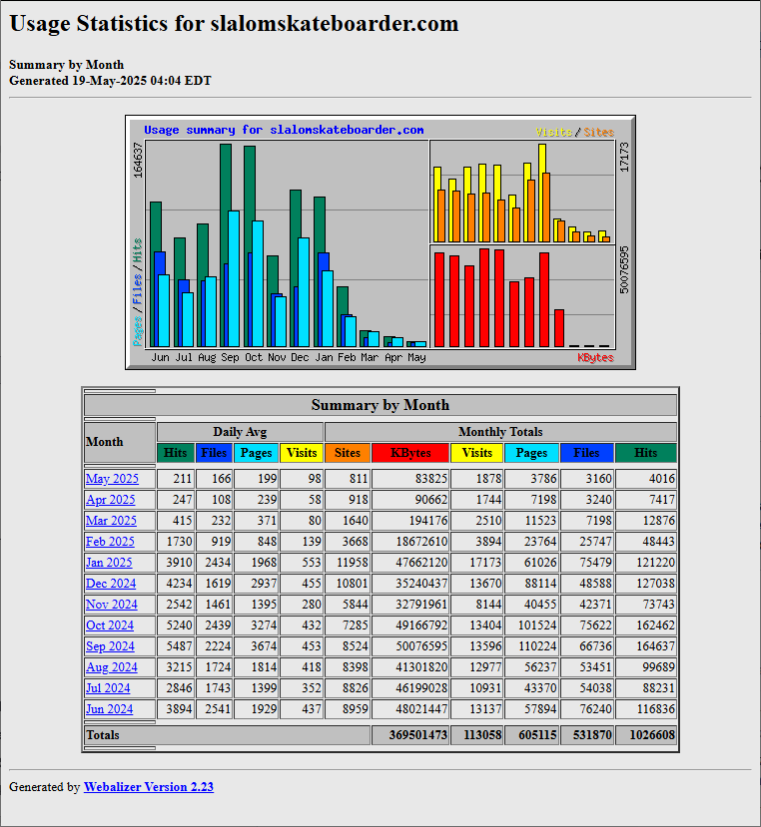Open the Sep 2024 monthly report link
This screenshot has height=827, width=761.
[x=110, y=646]
